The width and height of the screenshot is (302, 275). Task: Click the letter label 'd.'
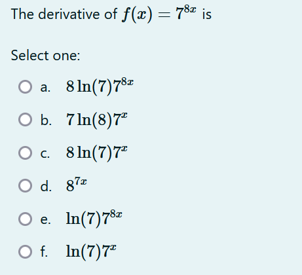click(x=46, y=186)
